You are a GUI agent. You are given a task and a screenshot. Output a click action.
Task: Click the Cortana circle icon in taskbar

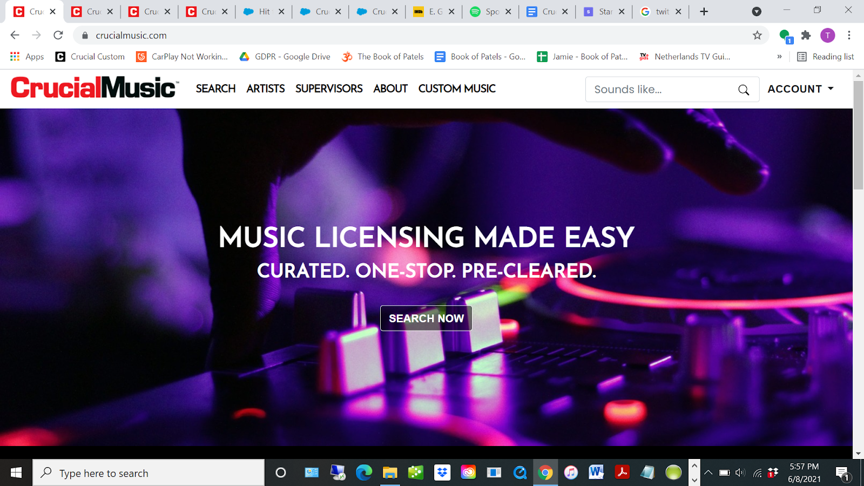coord(281,473)
